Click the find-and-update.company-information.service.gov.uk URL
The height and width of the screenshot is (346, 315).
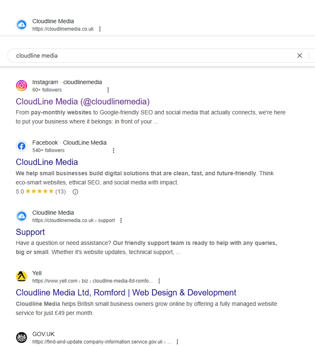[x=102, y=342]
